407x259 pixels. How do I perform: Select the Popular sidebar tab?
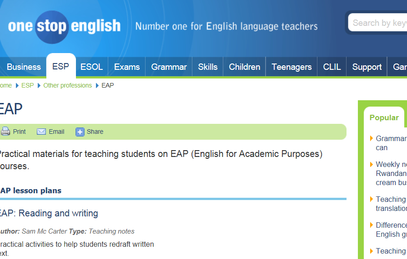(384, 117)
